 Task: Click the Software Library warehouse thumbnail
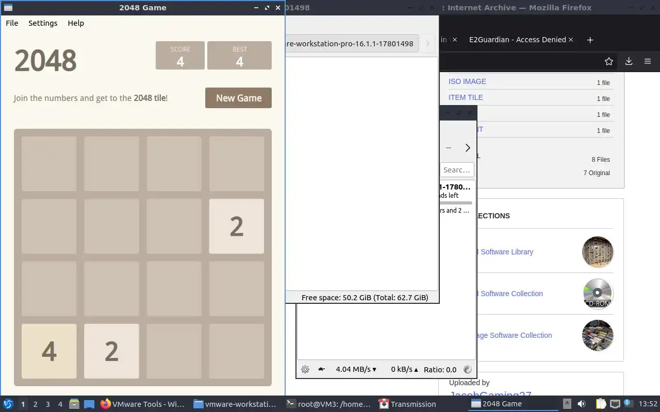pyautogui.click(x=598, y=252)
